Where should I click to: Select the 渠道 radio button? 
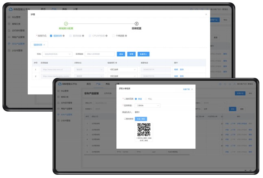[136, 99]
